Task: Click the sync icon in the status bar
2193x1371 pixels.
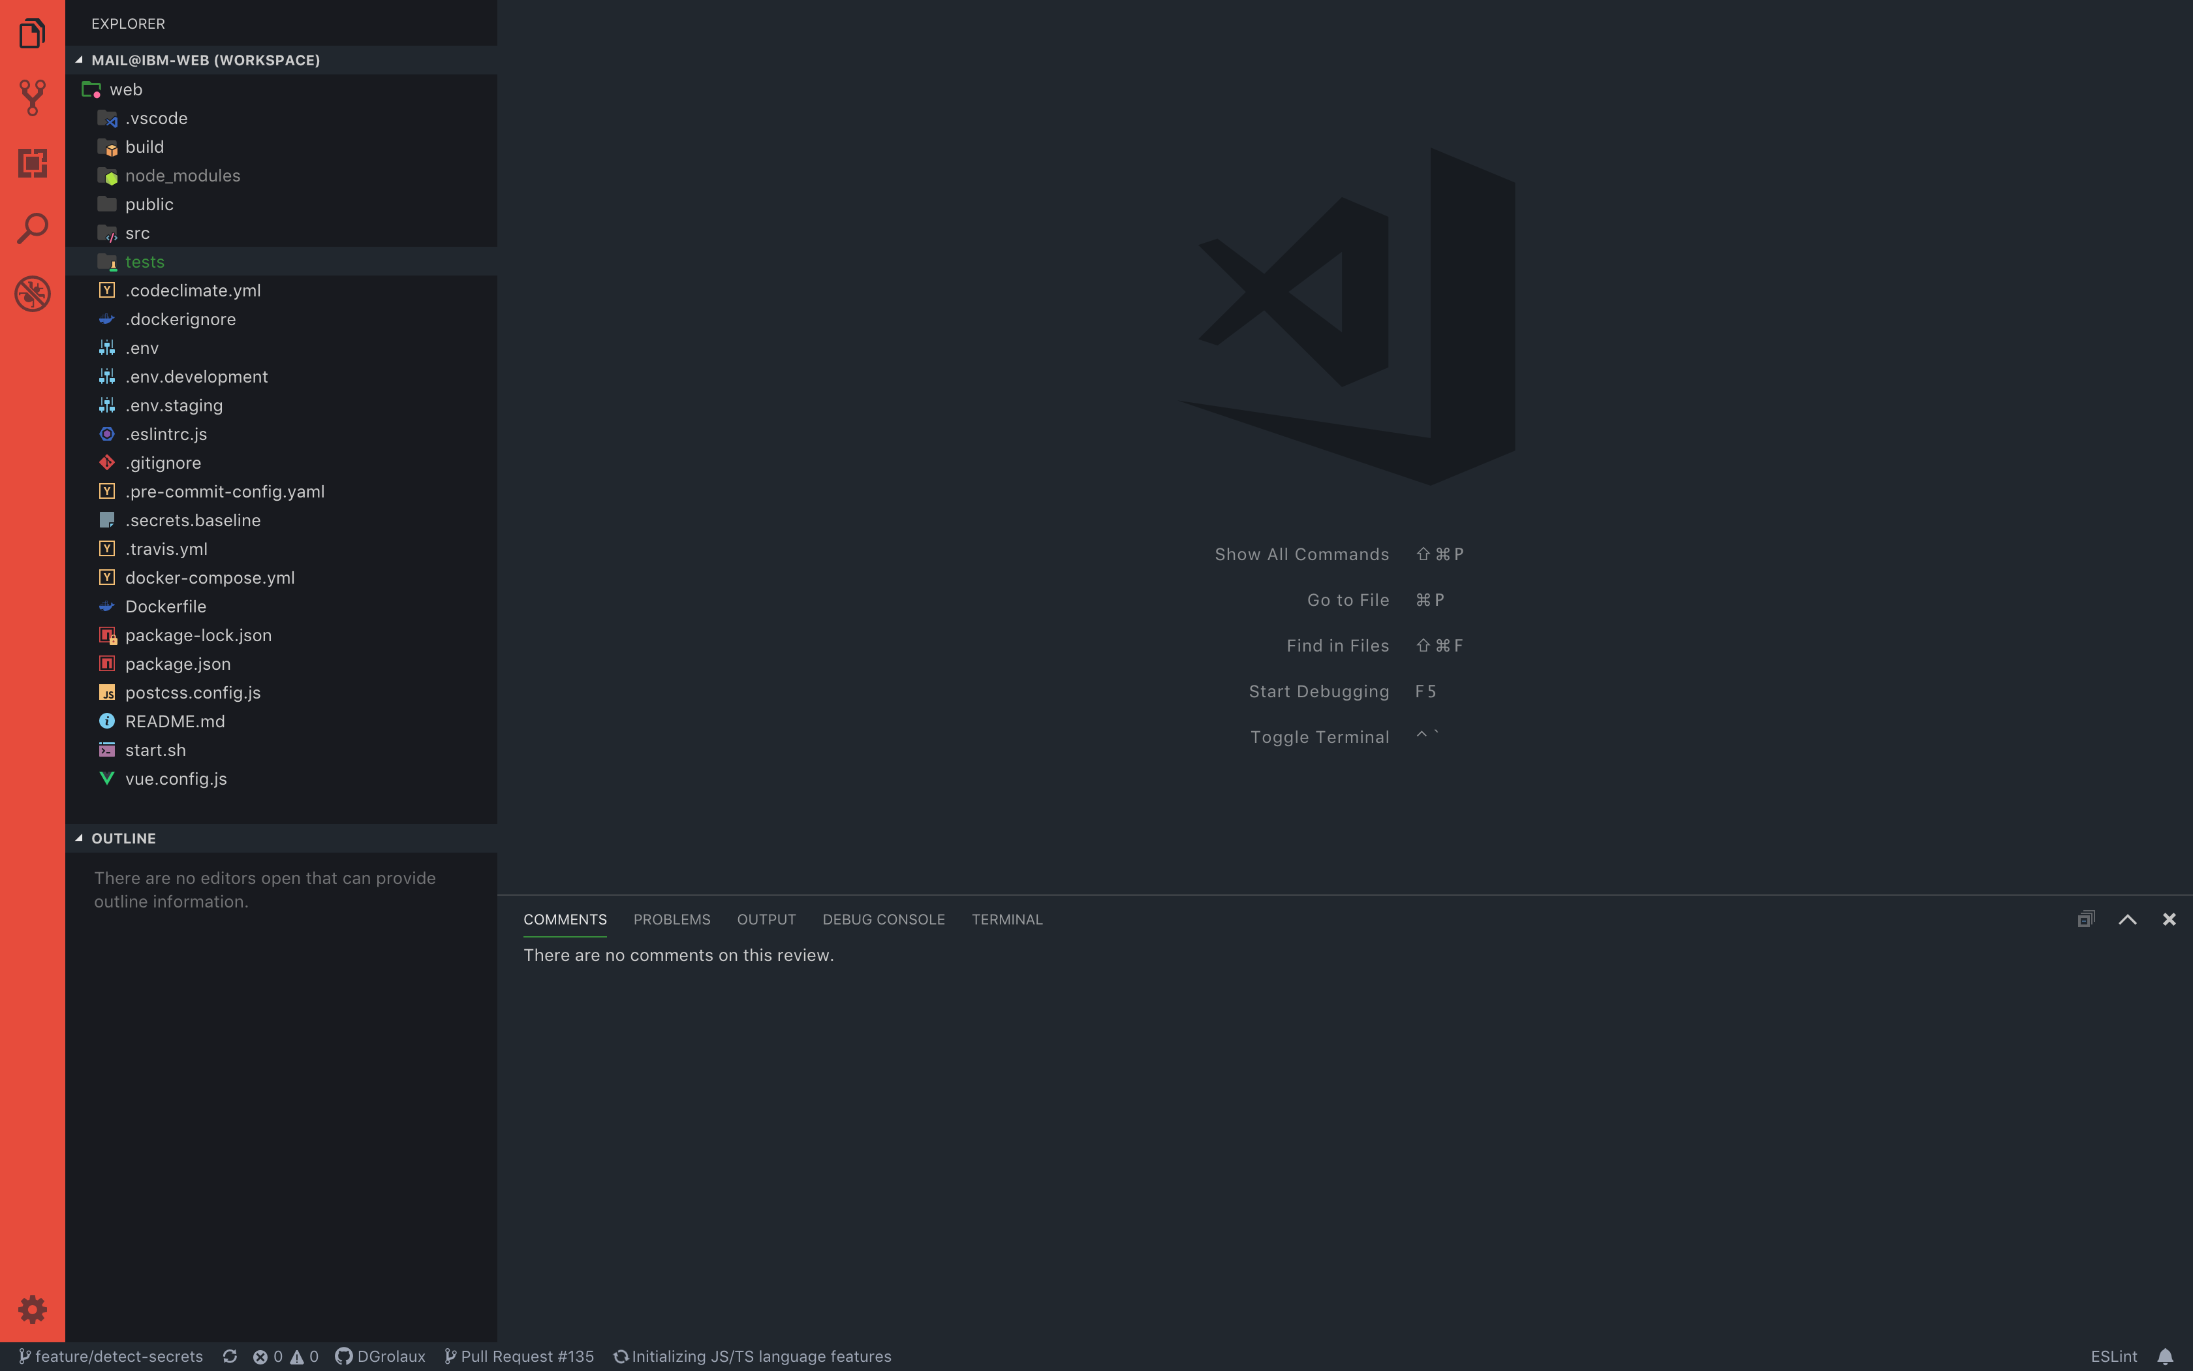Action: click(230, 1355)
